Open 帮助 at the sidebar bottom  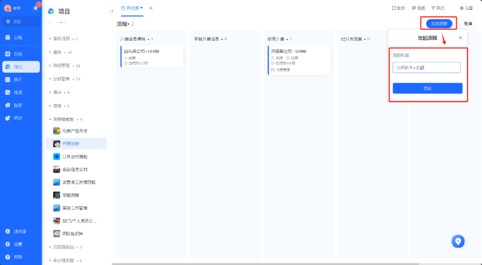tap(14, 257)
